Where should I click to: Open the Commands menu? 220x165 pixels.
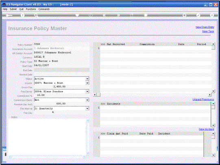click(44, 9)
